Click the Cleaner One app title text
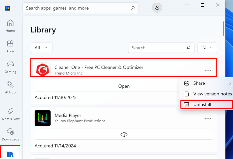The image size is (233, 159). click(99, 67)
